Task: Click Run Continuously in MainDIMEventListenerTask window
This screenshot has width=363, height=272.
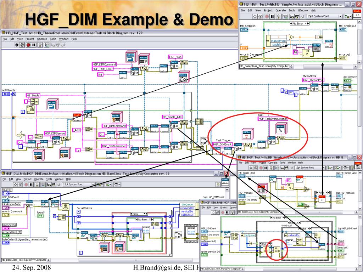Action: click(x=22, y=45)
